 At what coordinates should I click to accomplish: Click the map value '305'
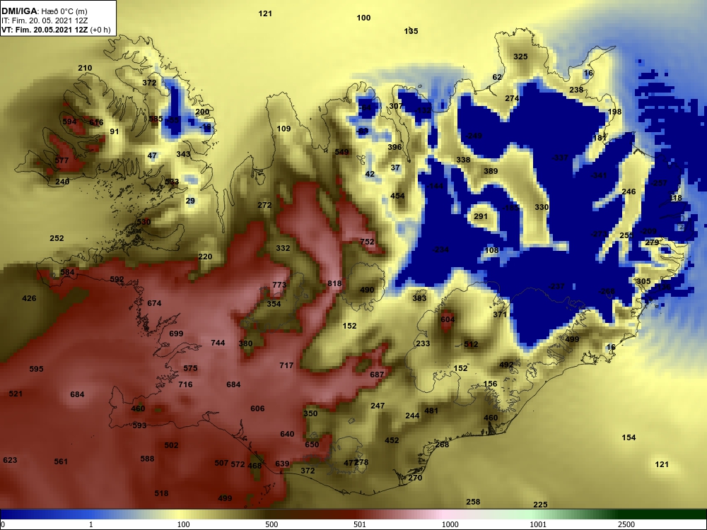643,282
